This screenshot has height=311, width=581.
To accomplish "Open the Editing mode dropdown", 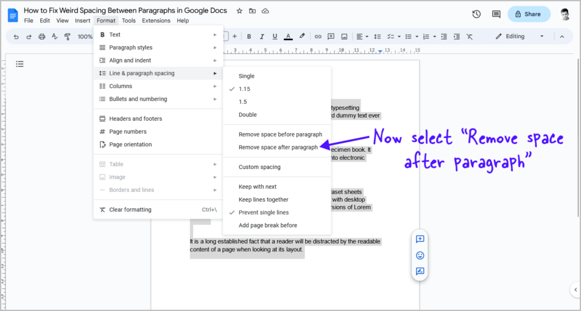I will tap(520, 36).
